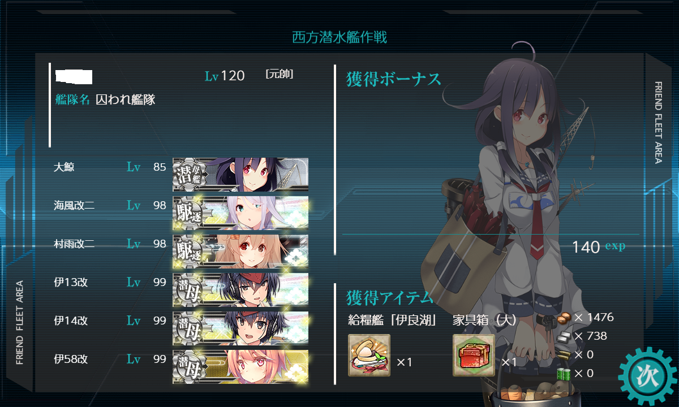Viewport: 679px width, 407px height.
Task: Click the 家具箱（大） red box icon
Action: 474,355
